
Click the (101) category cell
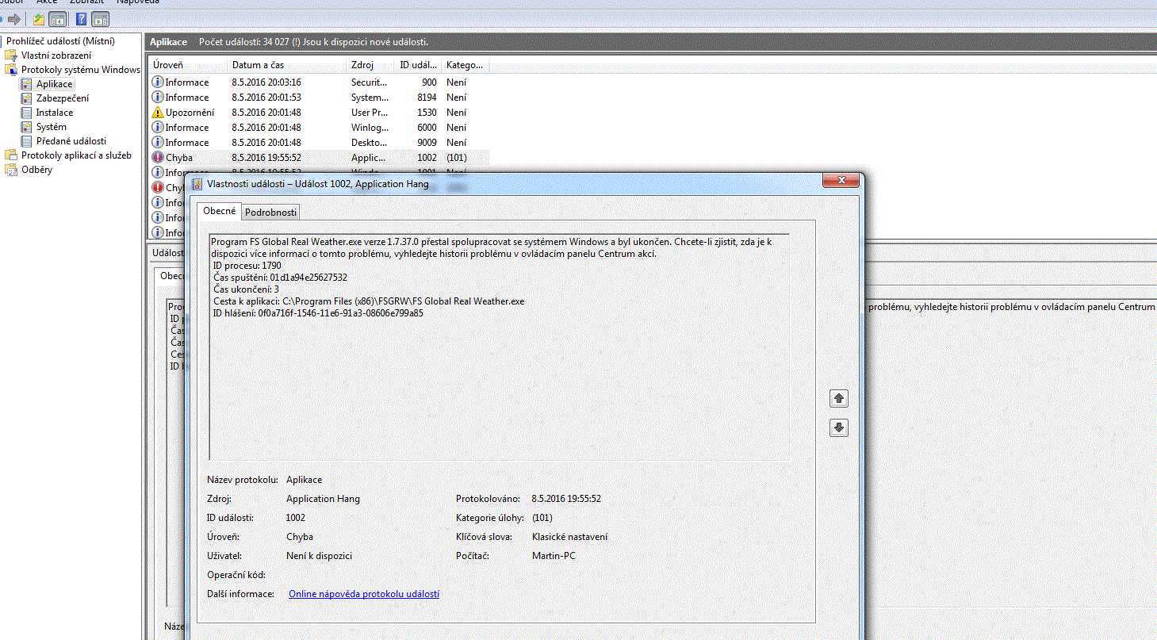tap(457, 158)
